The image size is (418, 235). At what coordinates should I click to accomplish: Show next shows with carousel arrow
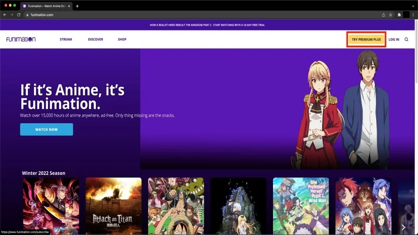[403, 227]
